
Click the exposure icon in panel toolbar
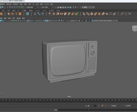(79, 21)
